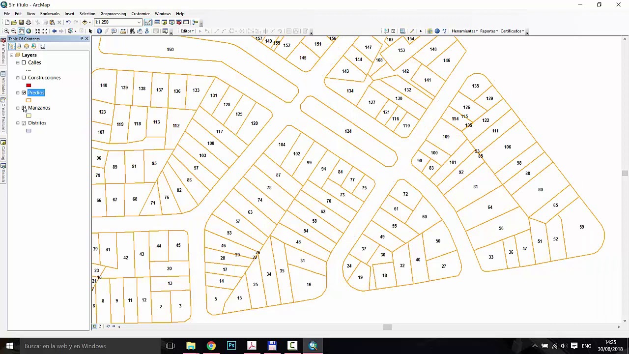Create a new map document
This screenshot has height=354, width=629.
(7, 22)
